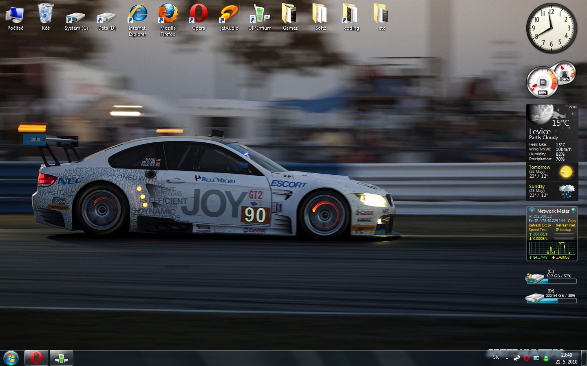Viewport: 587px width, 366px height.
Task: Click the 84.17MB upload total
Action: [x=540, y=257]
